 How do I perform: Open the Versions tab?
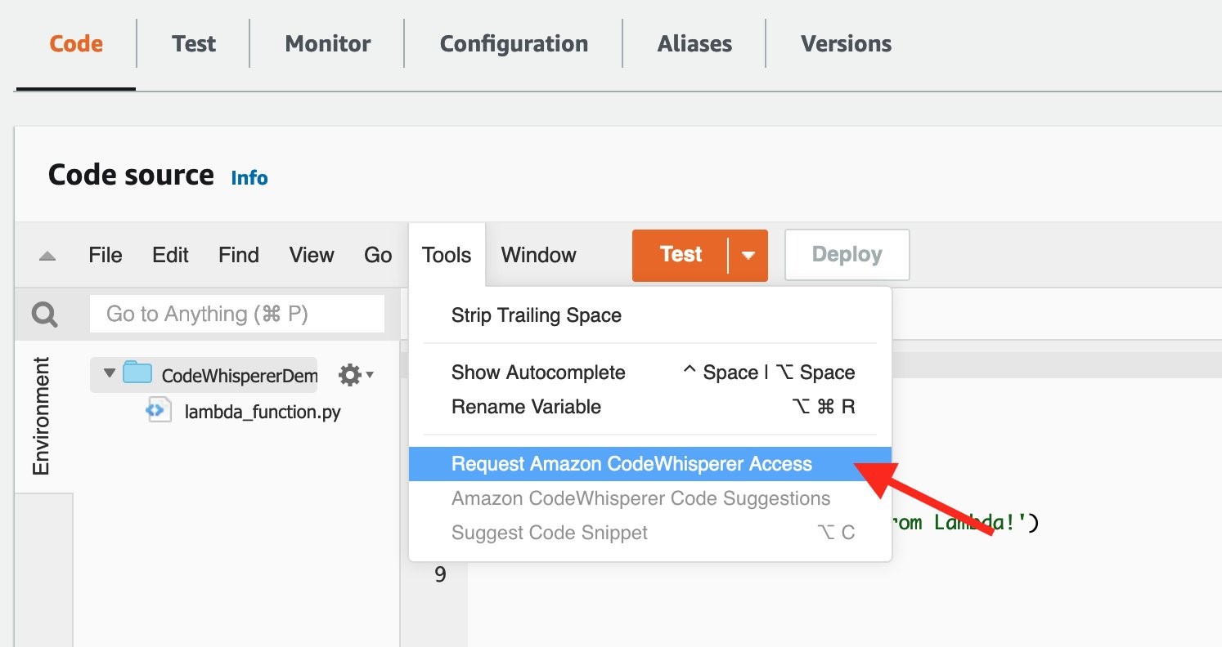(846, 43)
